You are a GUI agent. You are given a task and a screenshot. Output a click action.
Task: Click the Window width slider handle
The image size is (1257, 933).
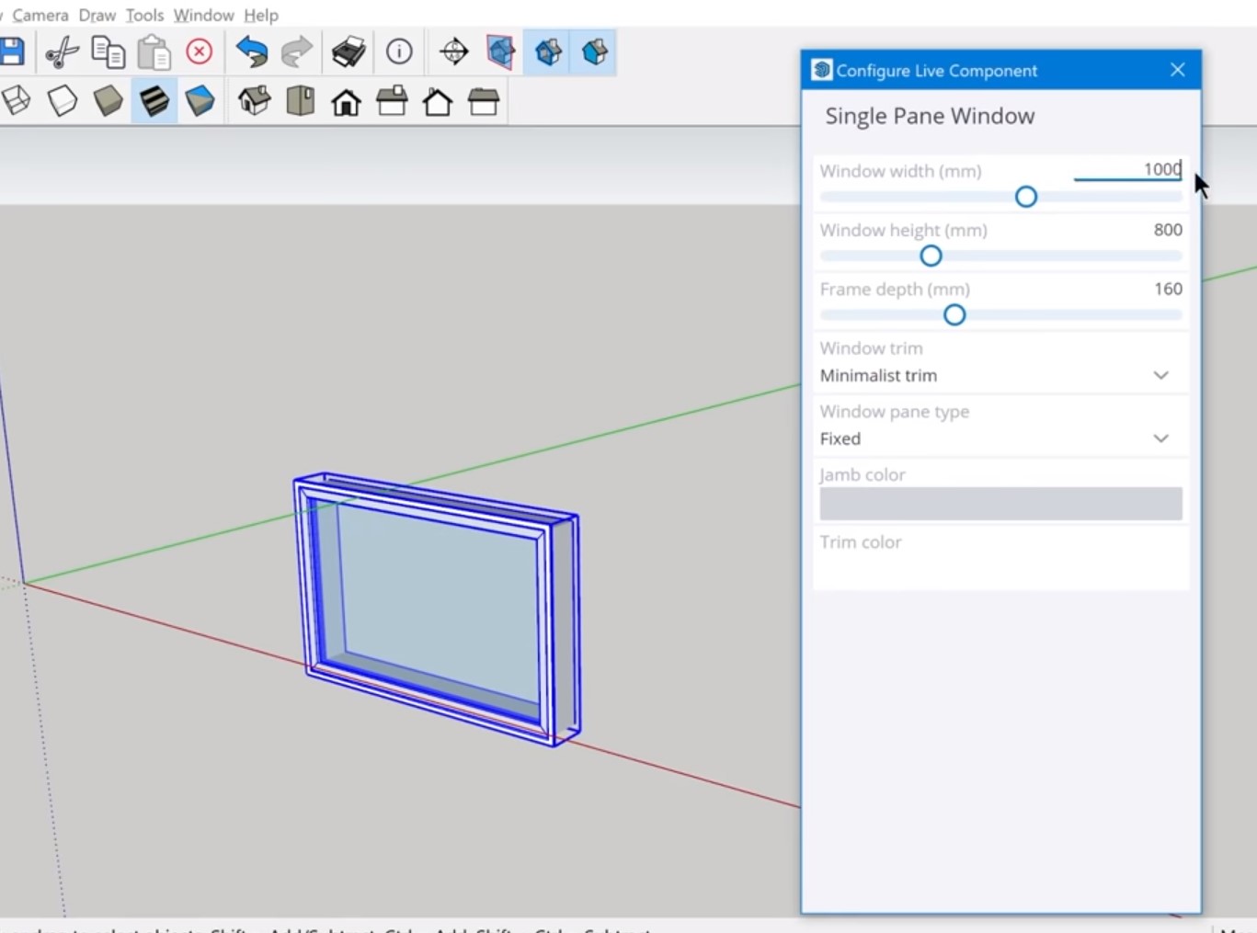coord(1026,197)
